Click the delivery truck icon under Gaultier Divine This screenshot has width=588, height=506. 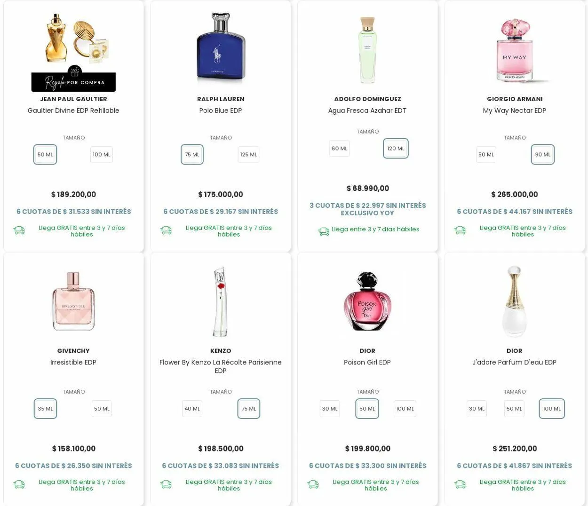tap(19, 230)
